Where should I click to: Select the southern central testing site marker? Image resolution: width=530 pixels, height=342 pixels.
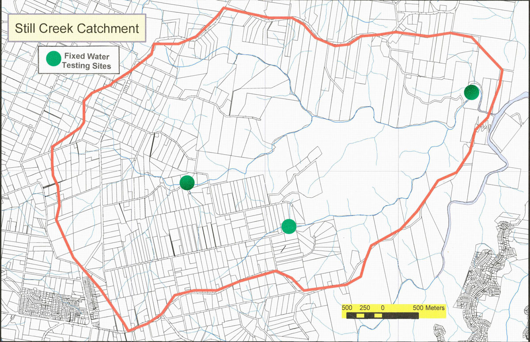289,226
